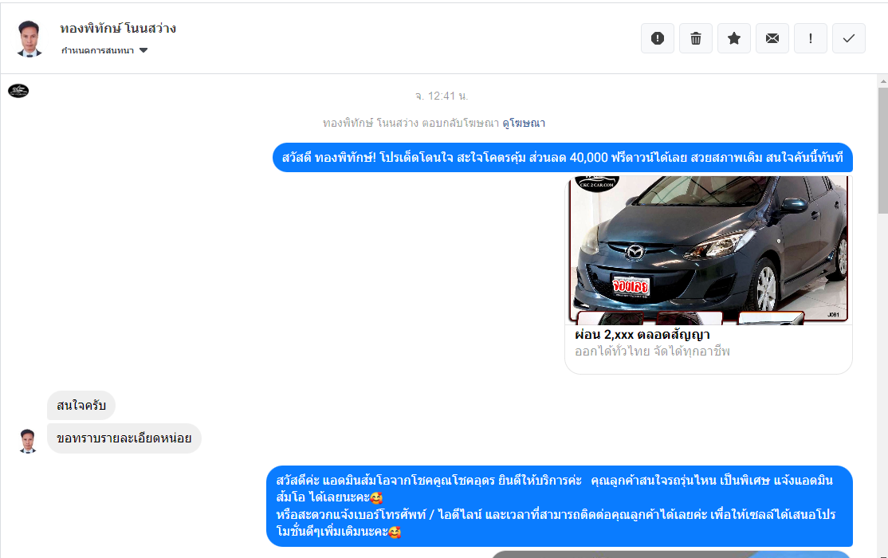The image size is (888, 558).
Task: Click sender avatar beside ขอทราบรายละเอียดหน่อย
Action: 28,442
